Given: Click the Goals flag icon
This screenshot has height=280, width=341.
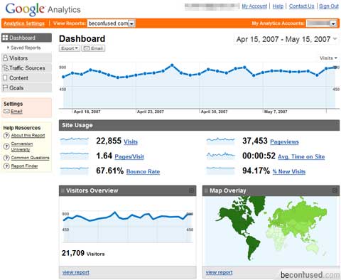Looking at the screenshot, I should [x=5, y=88].
